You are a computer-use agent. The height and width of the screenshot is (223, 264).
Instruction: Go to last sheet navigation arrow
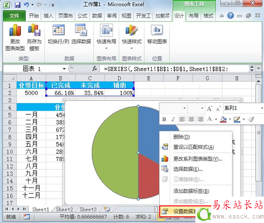(x=25, y=209)
